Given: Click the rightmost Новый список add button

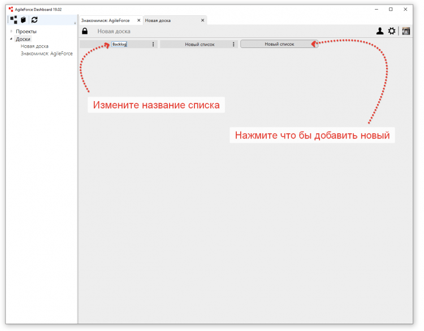Looking at the screenshot, I should click(x=279, y=44).
